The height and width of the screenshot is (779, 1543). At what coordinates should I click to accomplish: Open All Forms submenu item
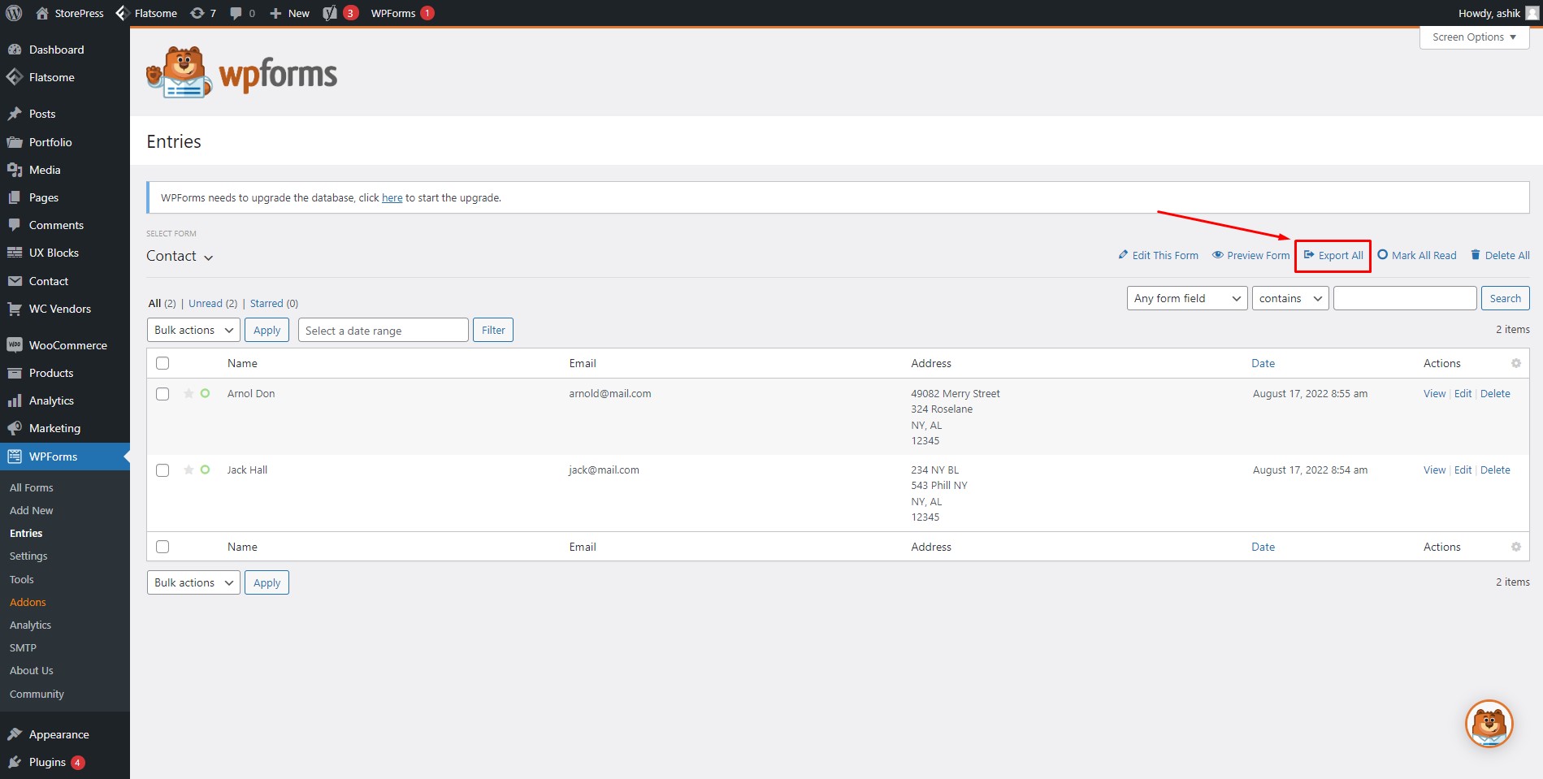pyautogui.click(x=31, y=487)
